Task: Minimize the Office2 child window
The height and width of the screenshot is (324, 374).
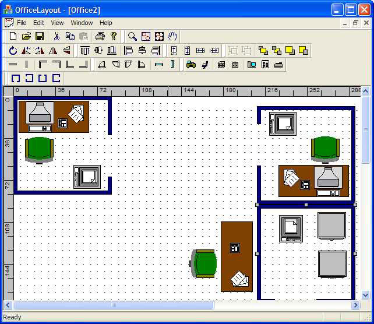Action: (345, 23)
